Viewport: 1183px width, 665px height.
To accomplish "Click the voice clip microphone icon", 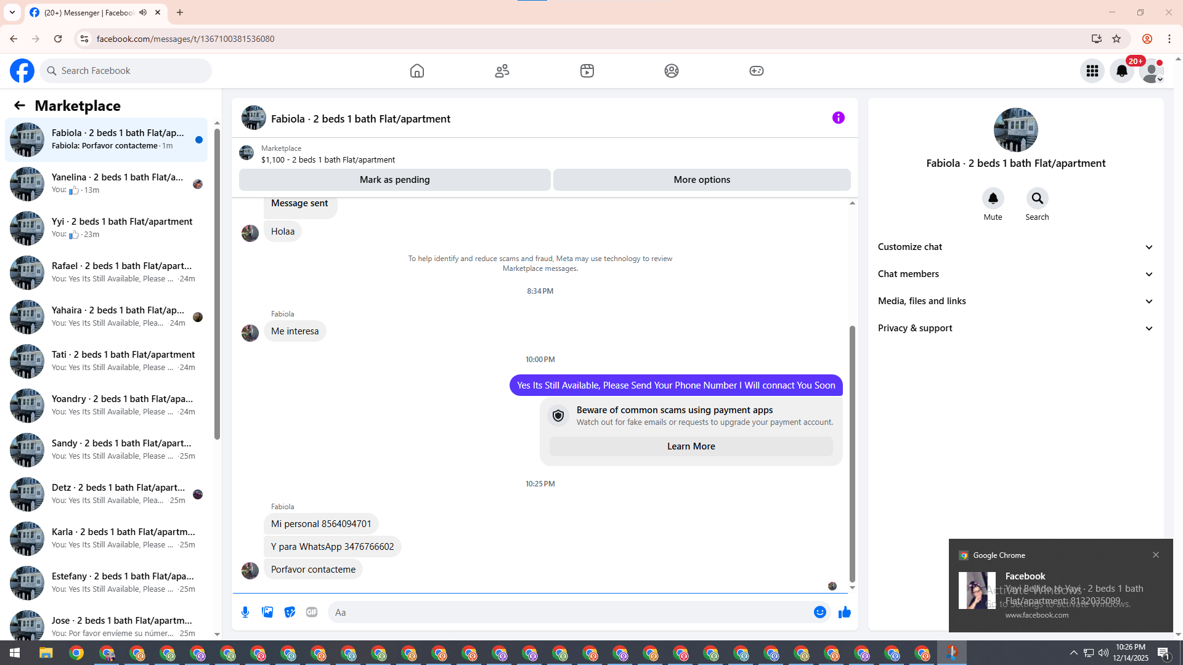I will tap(245, 612).
